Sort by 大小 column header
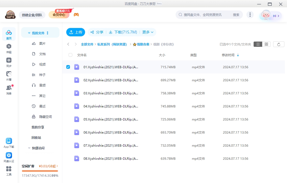 coord(162,55)
